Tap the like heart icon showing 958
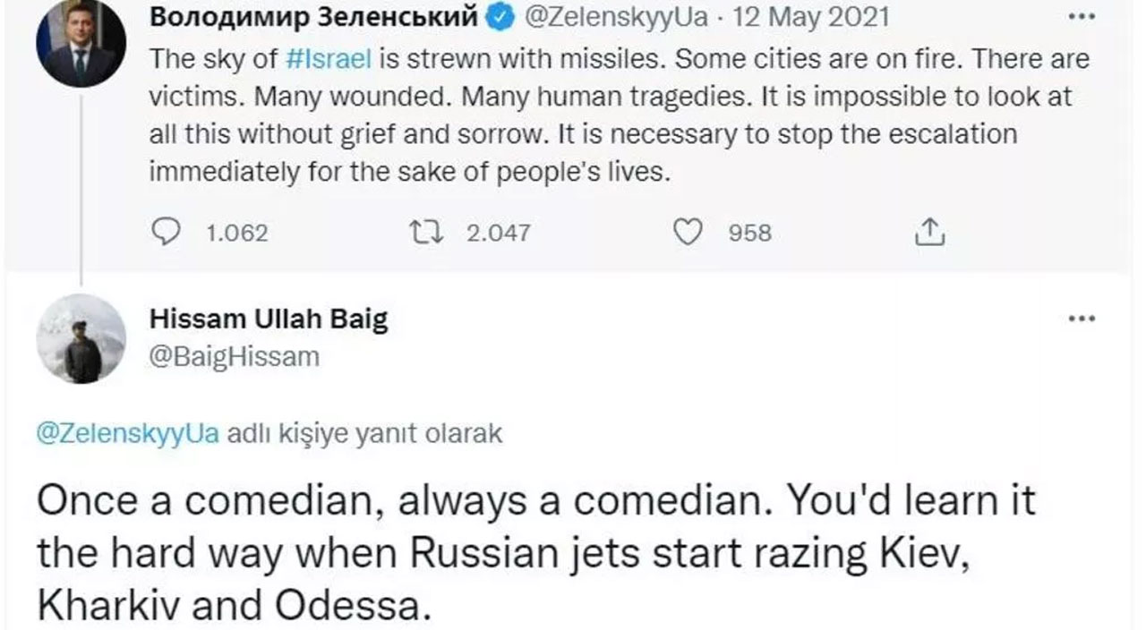 pos(688,233)
